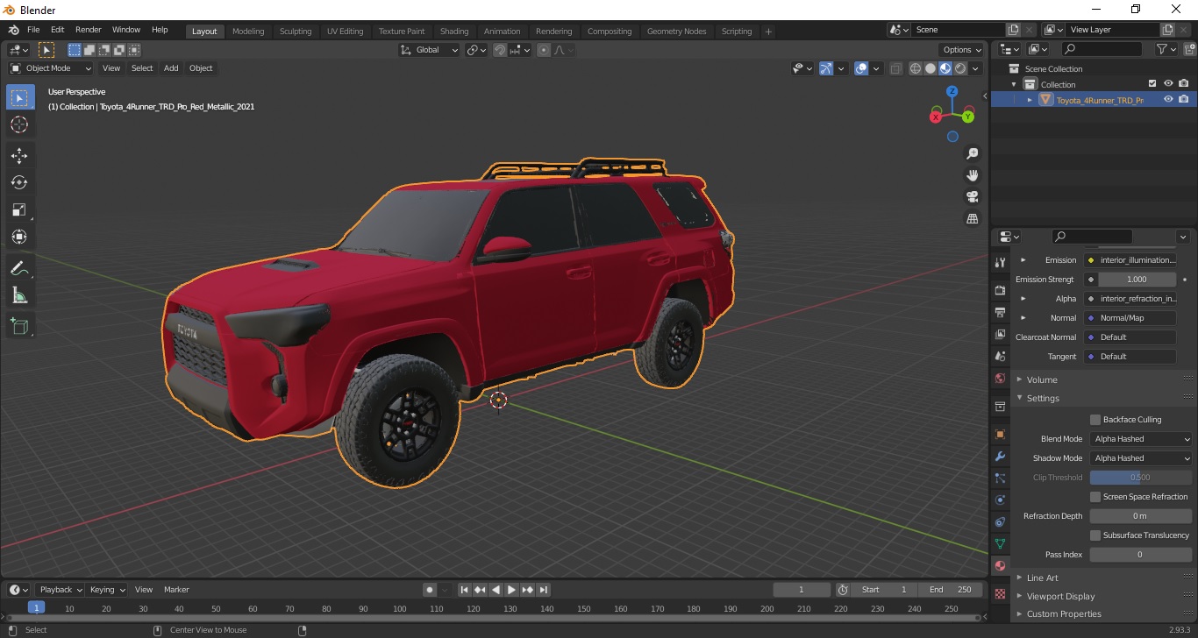Open Shadow Mode Alpha Hashed dropdown
This screenshot has height=638, width=1198.
pyautogui.click(x=1142, y=458)
